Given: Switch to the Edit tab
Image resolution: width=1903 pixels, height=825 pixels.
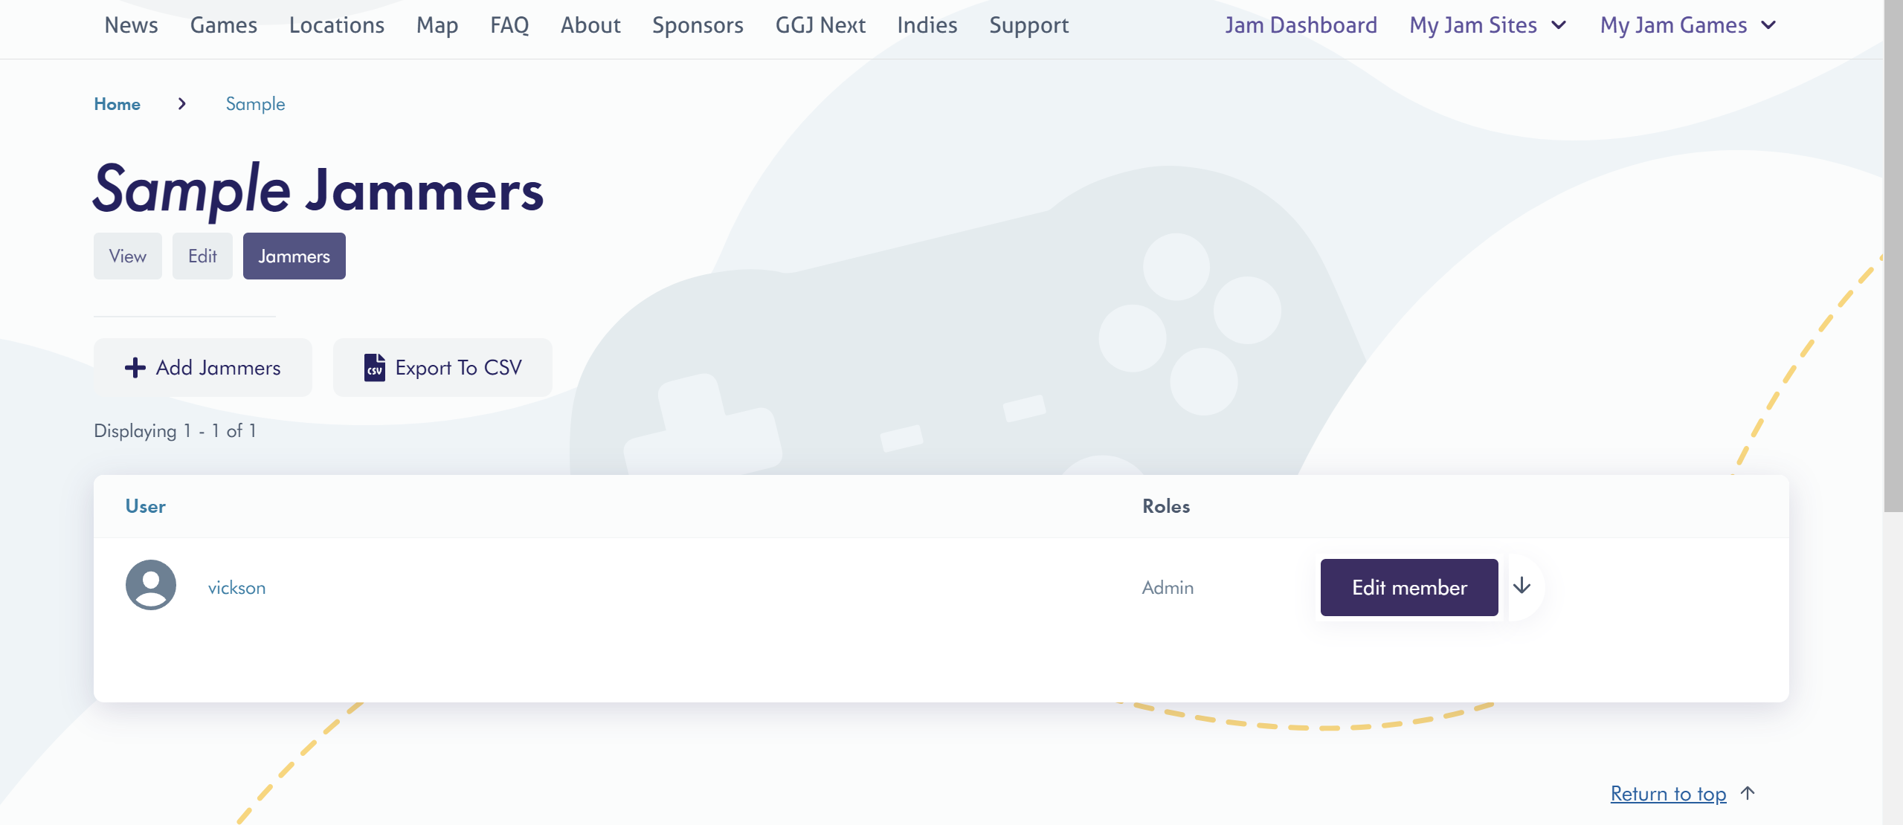Looking at the screenshot, I should point(202,256).
